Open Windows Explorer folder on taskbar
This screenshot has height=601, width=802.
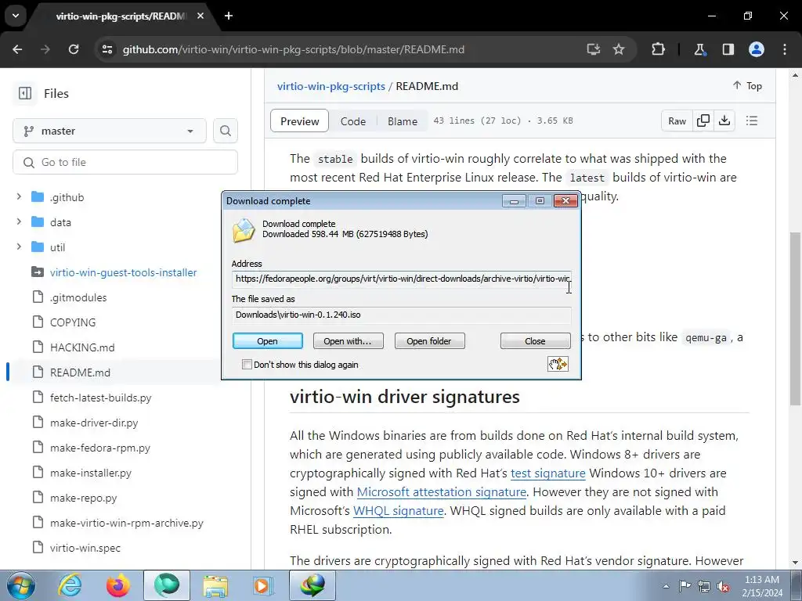click(x=215, y=585)
